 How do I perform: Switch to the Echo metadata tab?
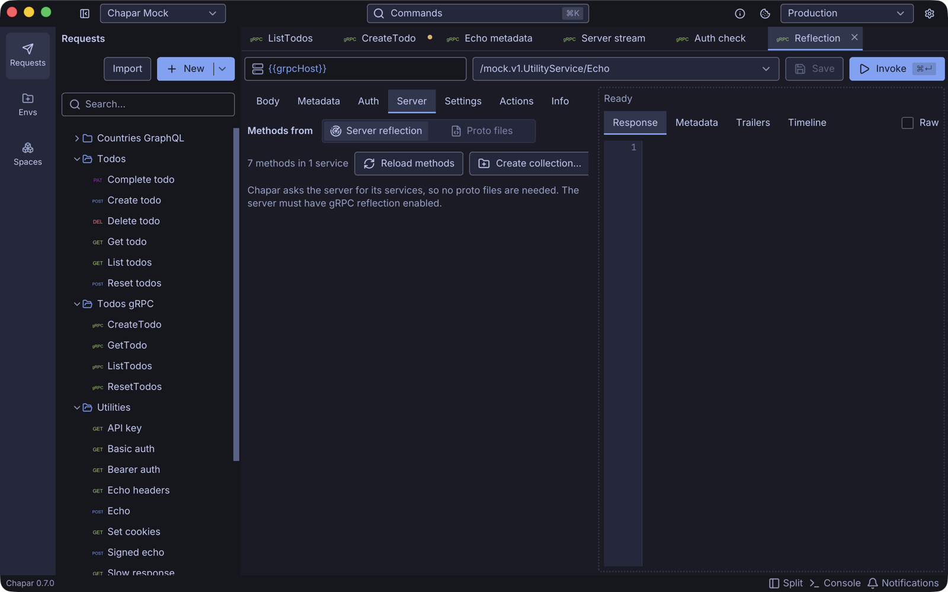click(x=490, y=38)
